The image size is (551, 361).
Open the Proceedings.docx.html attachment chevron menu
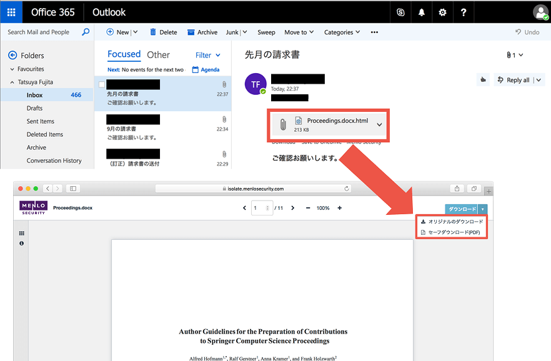click(x=380, y=125)
